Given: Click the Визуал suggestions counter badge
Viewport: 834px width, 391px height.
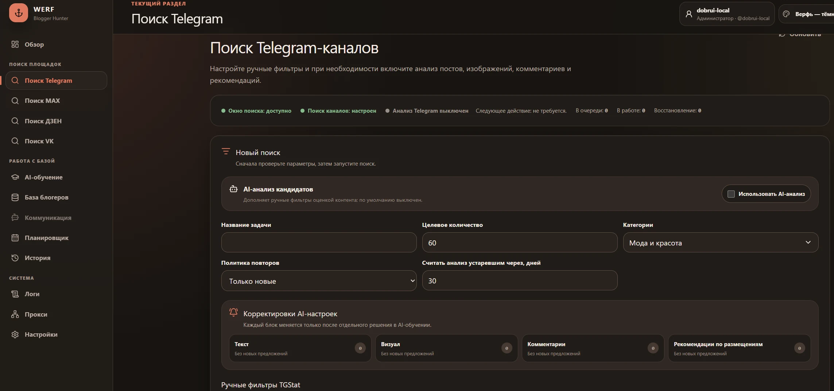Looking at the screenshot, I should click(507, 348).
